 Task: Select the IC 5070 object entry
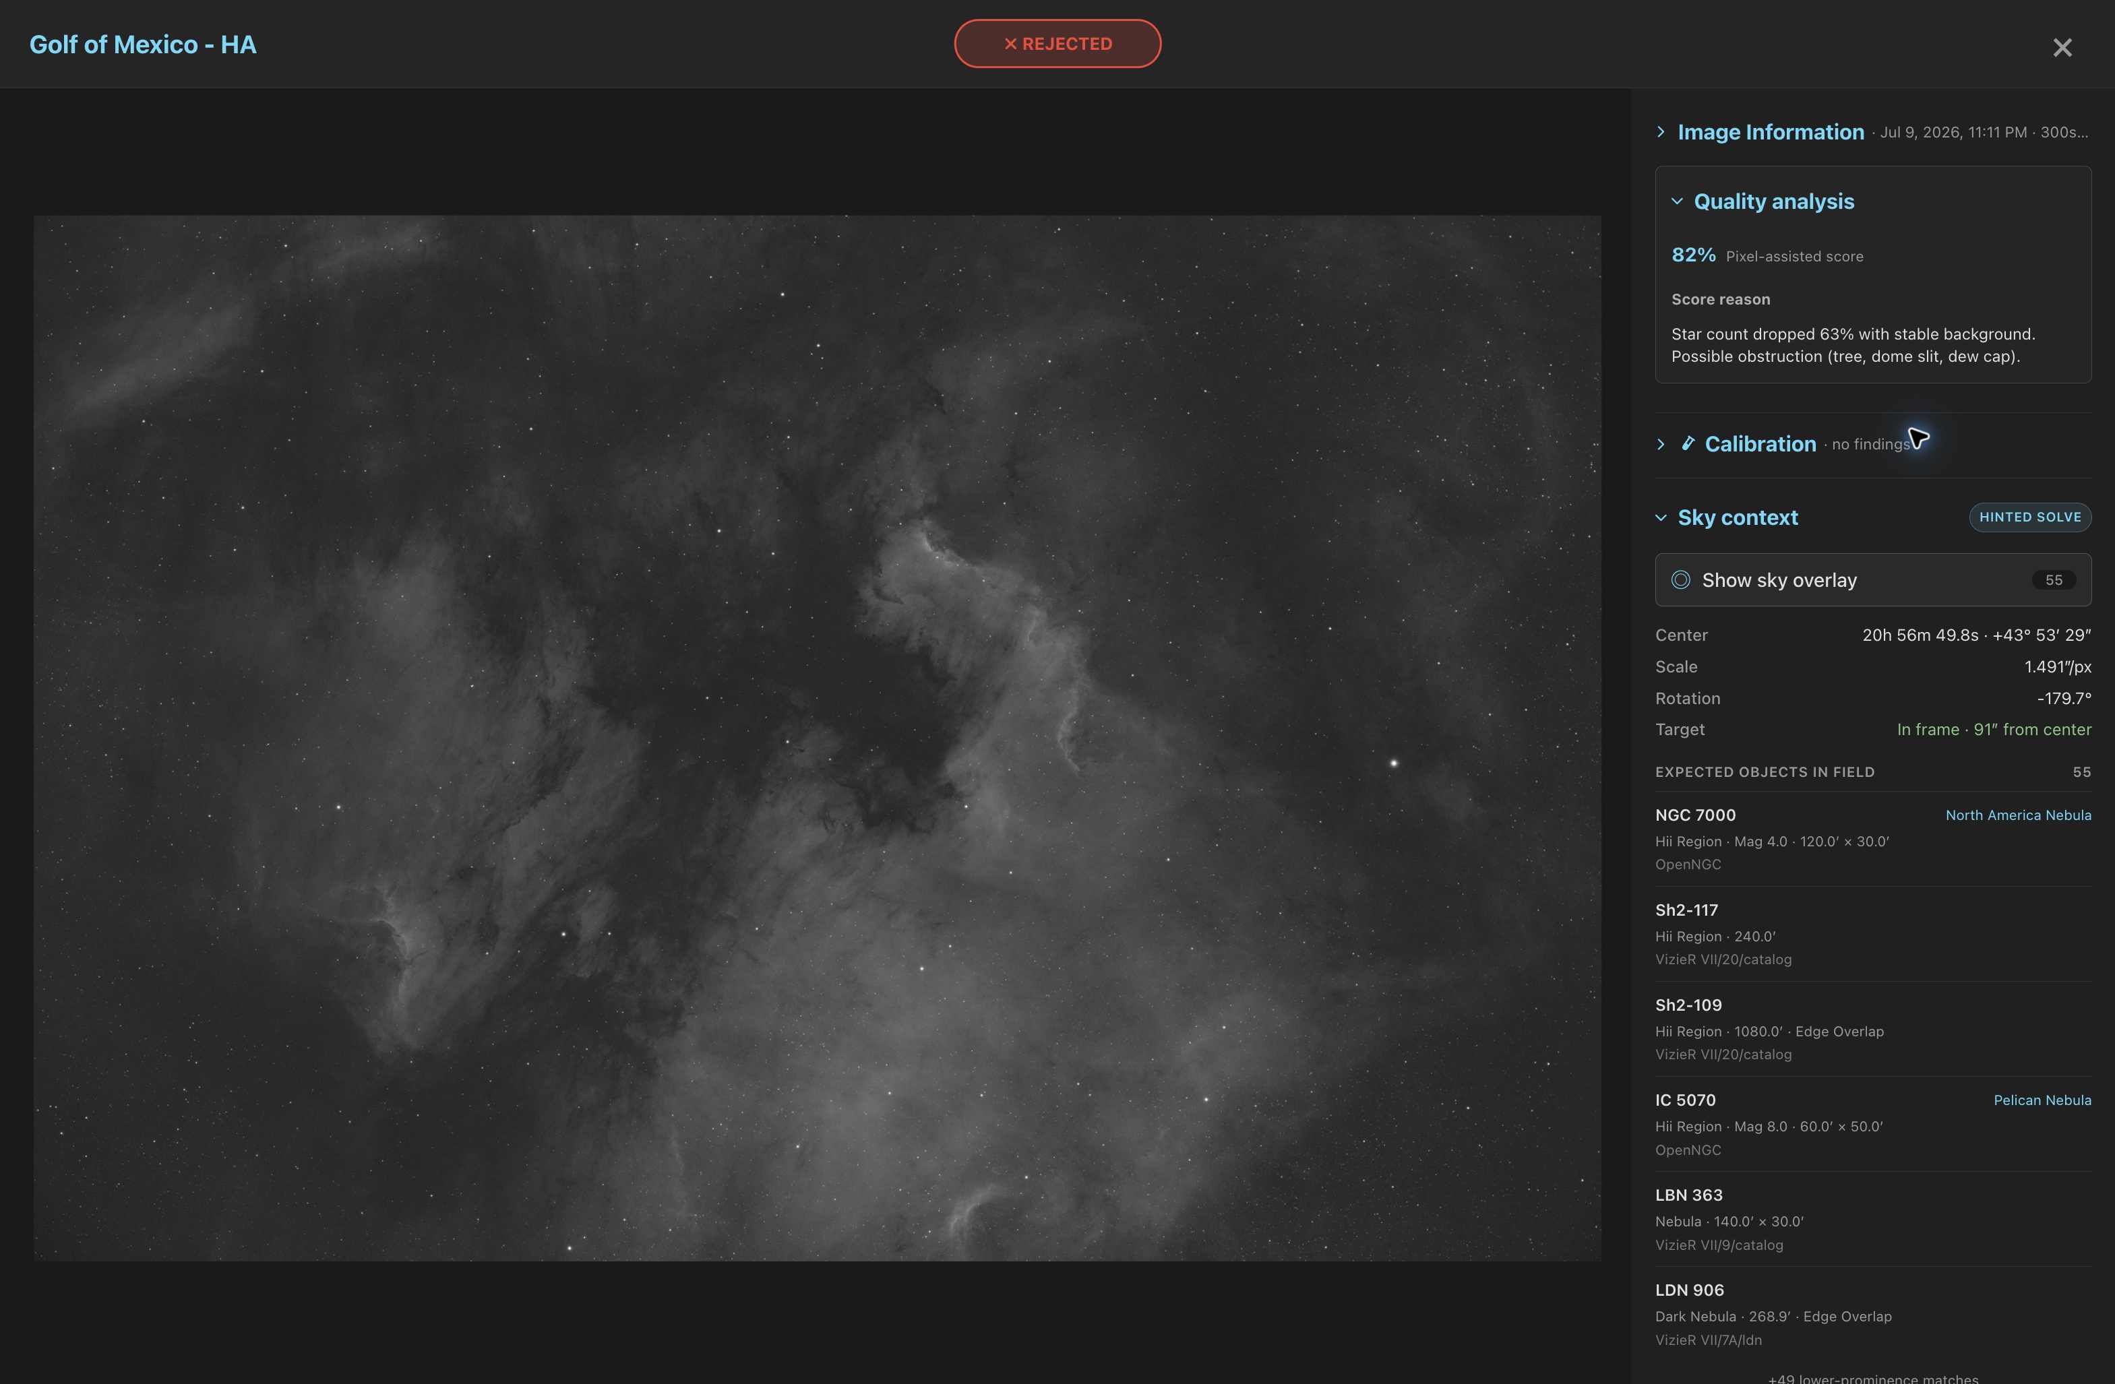(x=1873, y=1124)
